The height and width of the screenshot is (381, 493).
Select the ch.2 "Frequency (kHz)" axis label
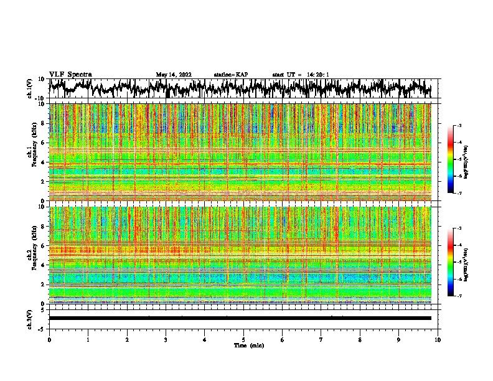pyautogui.click(x=34, y=247)
